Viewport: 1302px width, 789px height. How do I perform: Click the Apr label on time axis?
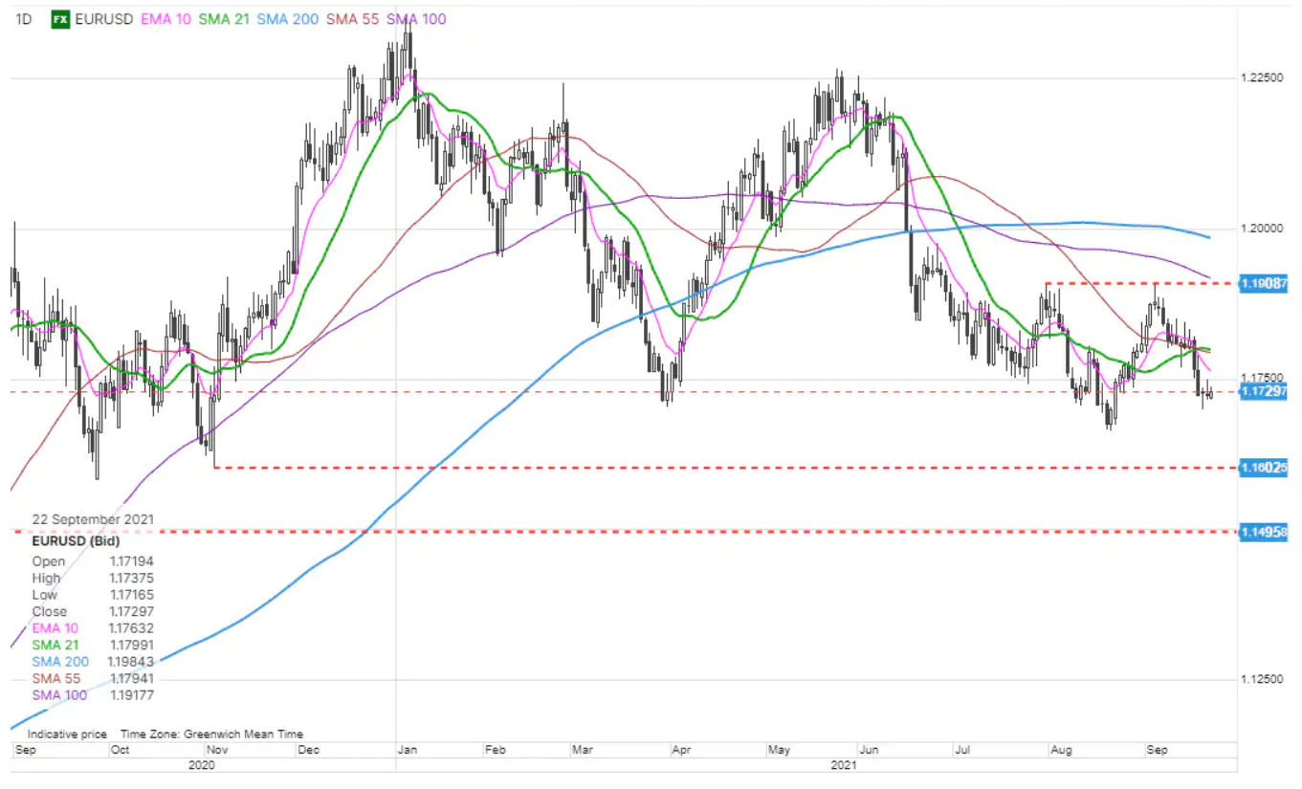(x=681, y=751)
